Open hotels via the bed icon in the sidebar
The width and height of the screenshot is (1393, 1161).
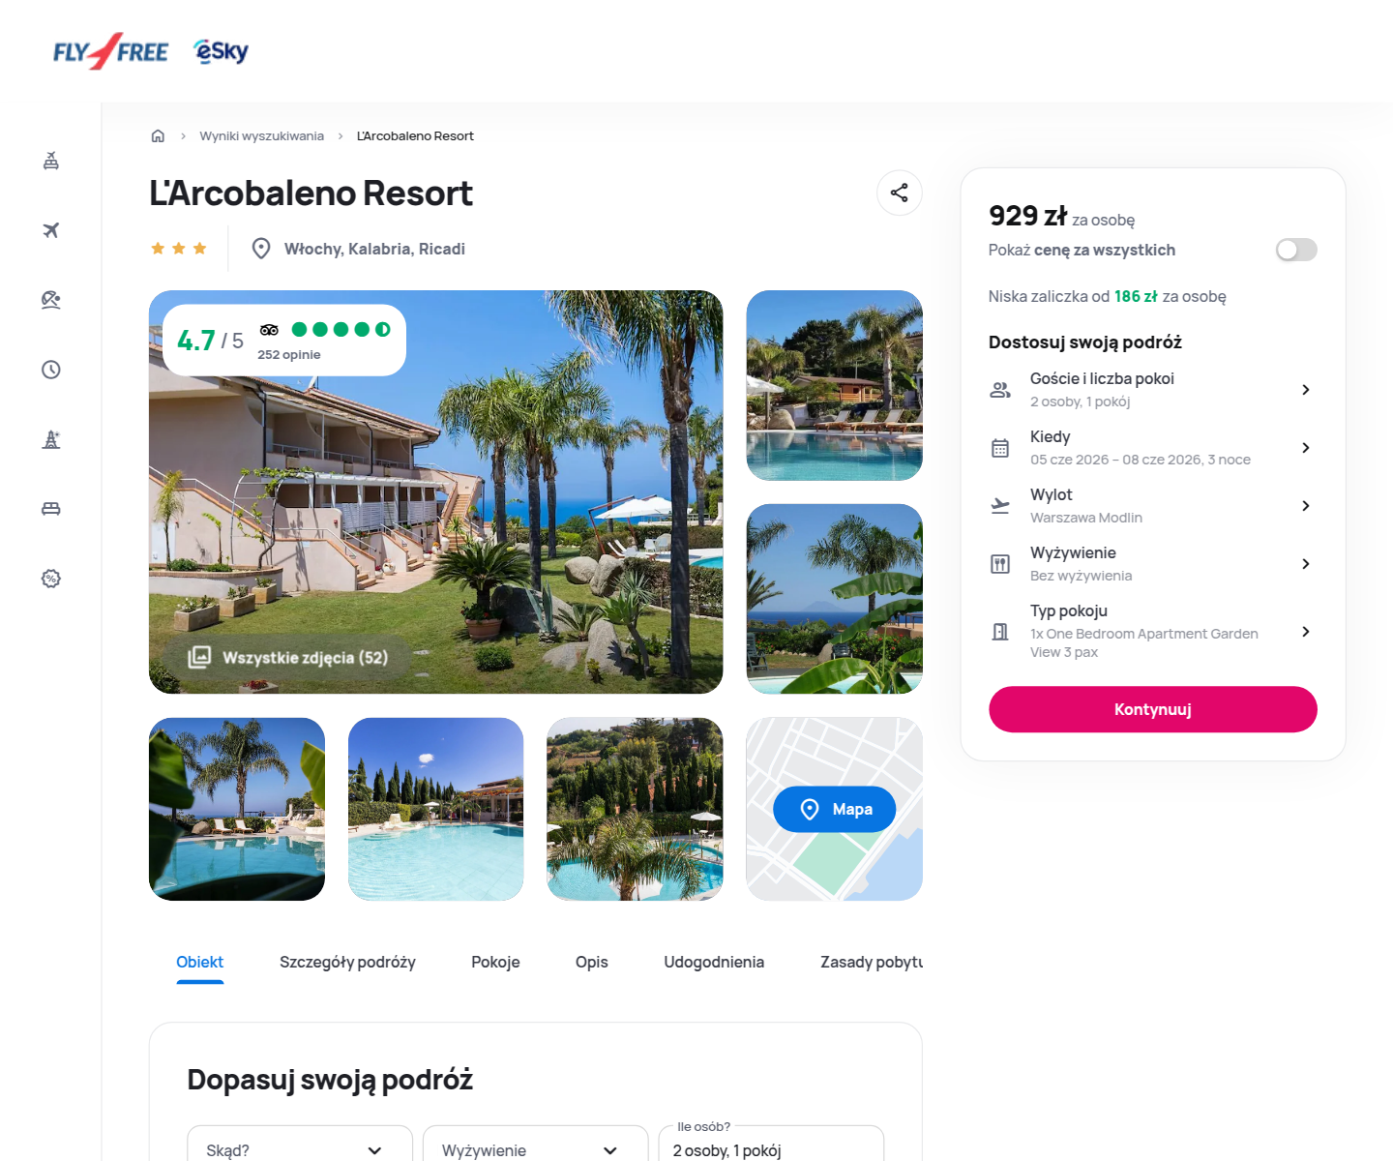(x=51, y=509)
